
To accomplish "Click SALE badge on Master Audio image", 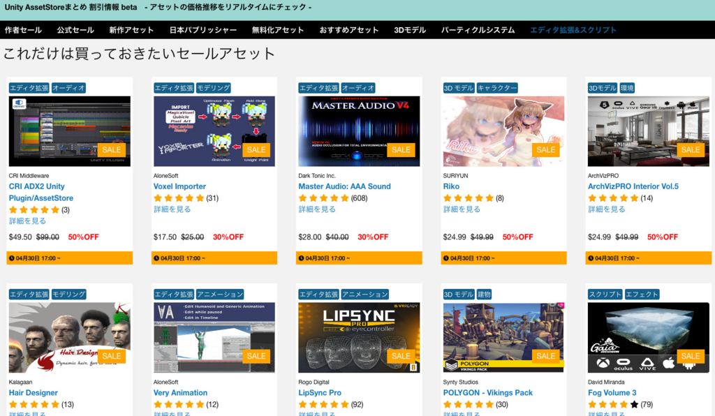I will tap(401, 150).
